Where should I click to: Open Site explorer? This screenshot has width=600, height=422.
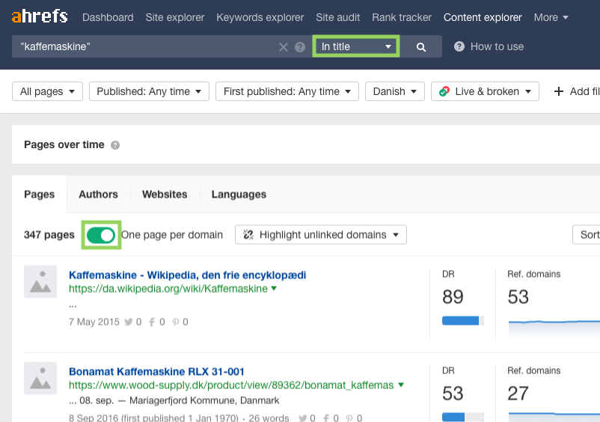[x=175, y=17]
